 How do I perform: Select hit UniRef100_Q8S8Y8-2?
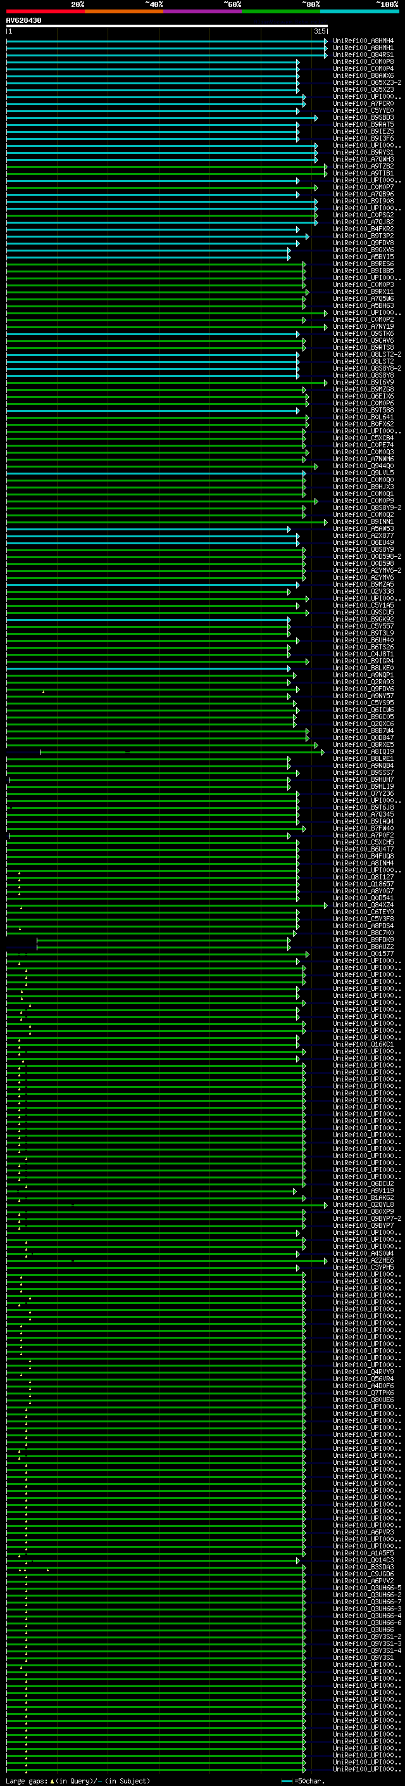[367, 368]
